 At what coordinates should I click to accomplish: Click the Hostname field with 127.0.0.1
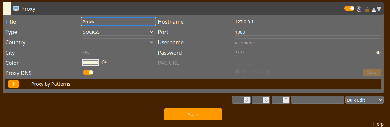pos(307,21)
